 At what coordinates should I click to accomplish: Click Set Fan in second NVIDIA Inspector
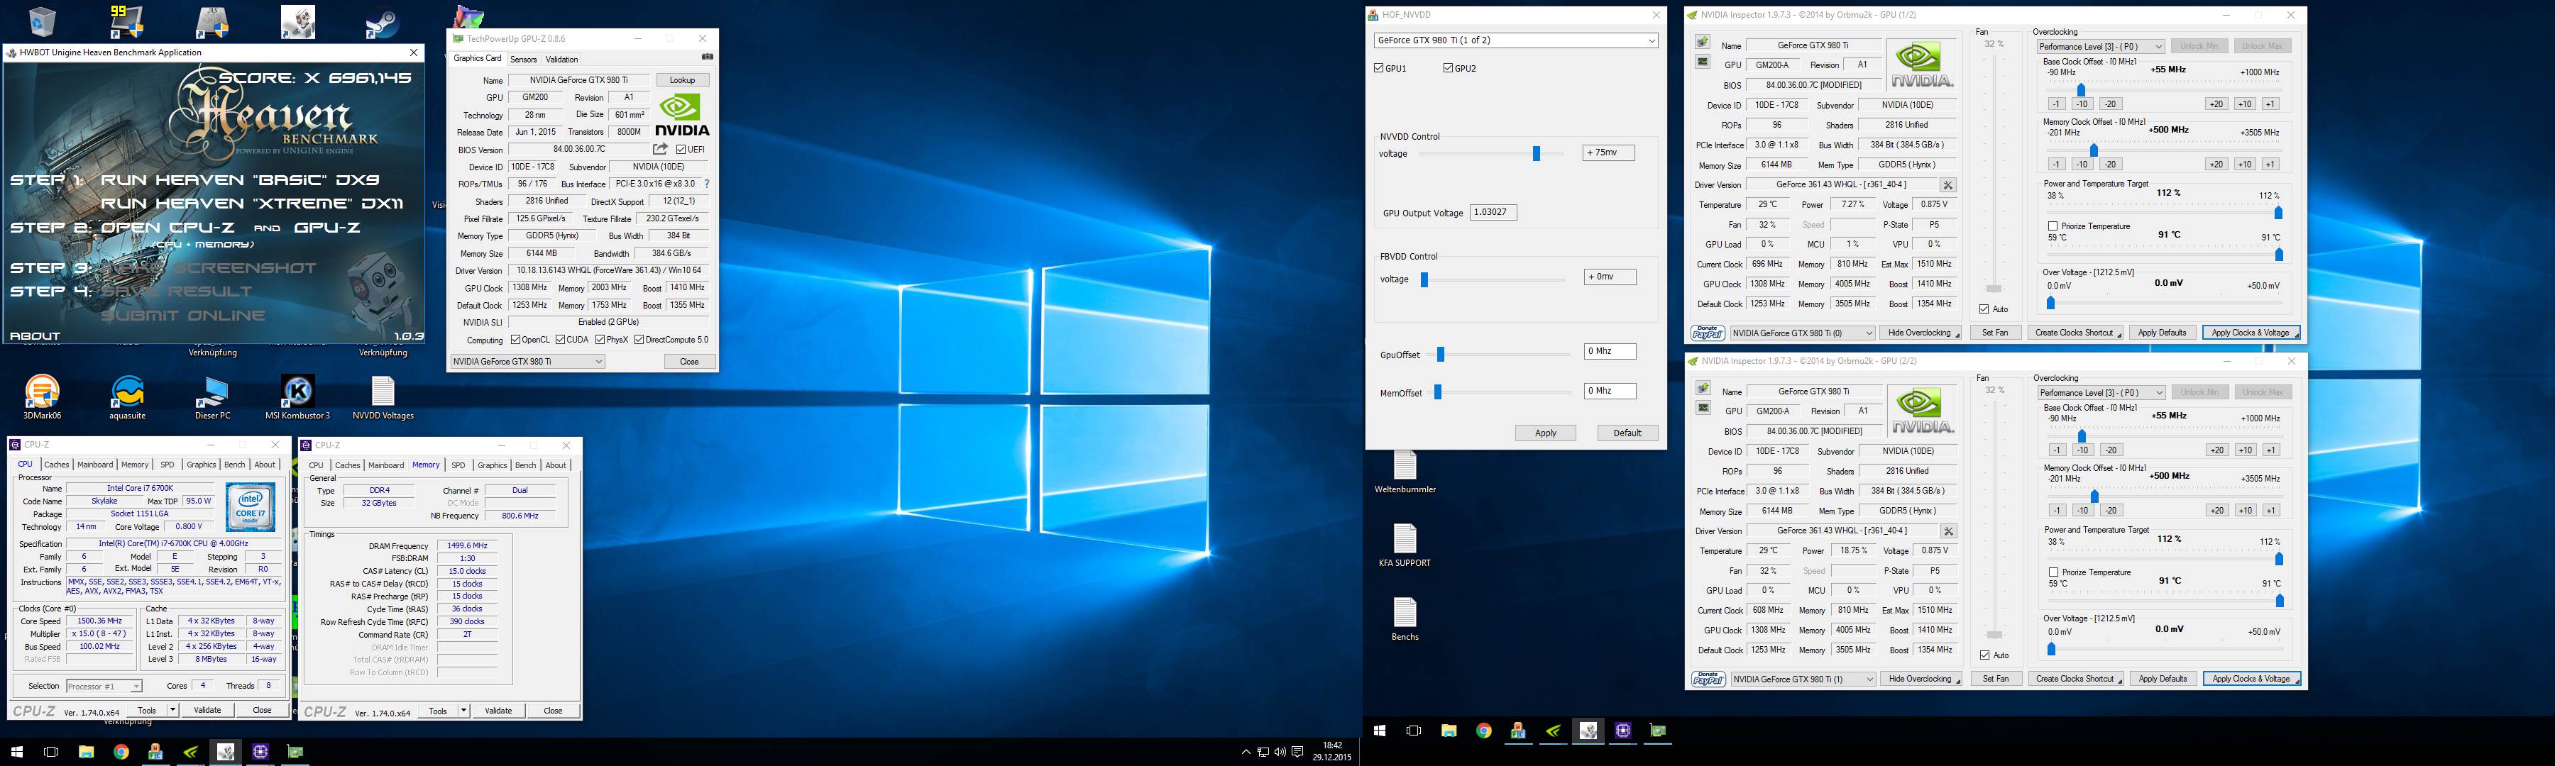pos(1996,679)
